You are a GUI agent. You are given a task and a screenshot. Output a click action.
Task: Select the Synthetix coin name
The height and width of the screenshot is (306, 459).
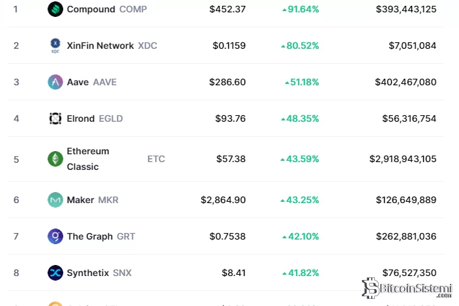coord(88,273)
